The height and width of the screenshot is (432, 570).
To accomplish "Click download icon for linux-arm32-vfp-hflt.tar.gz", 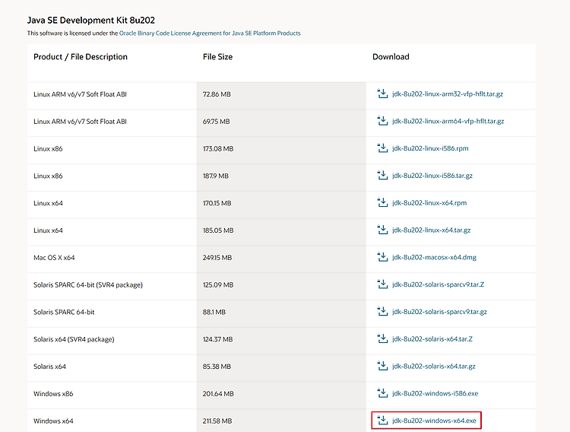I will 382,94.
